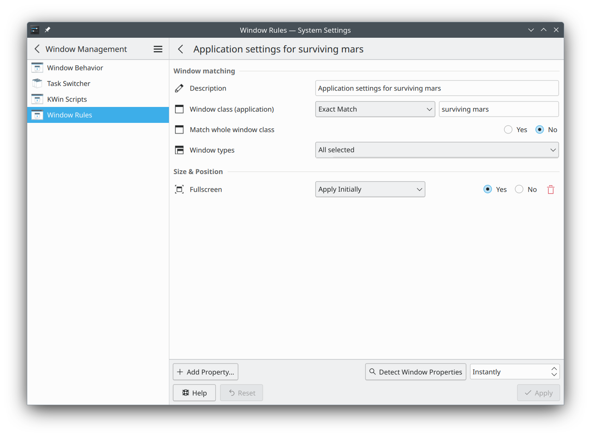This screenshot has height=437, width=591.
Task: Open the Window types All selected dropdown
Action: pos(437,150)
